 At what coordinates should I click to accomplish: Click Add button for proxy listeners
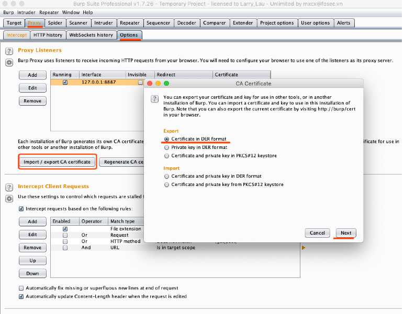point(32,75)
